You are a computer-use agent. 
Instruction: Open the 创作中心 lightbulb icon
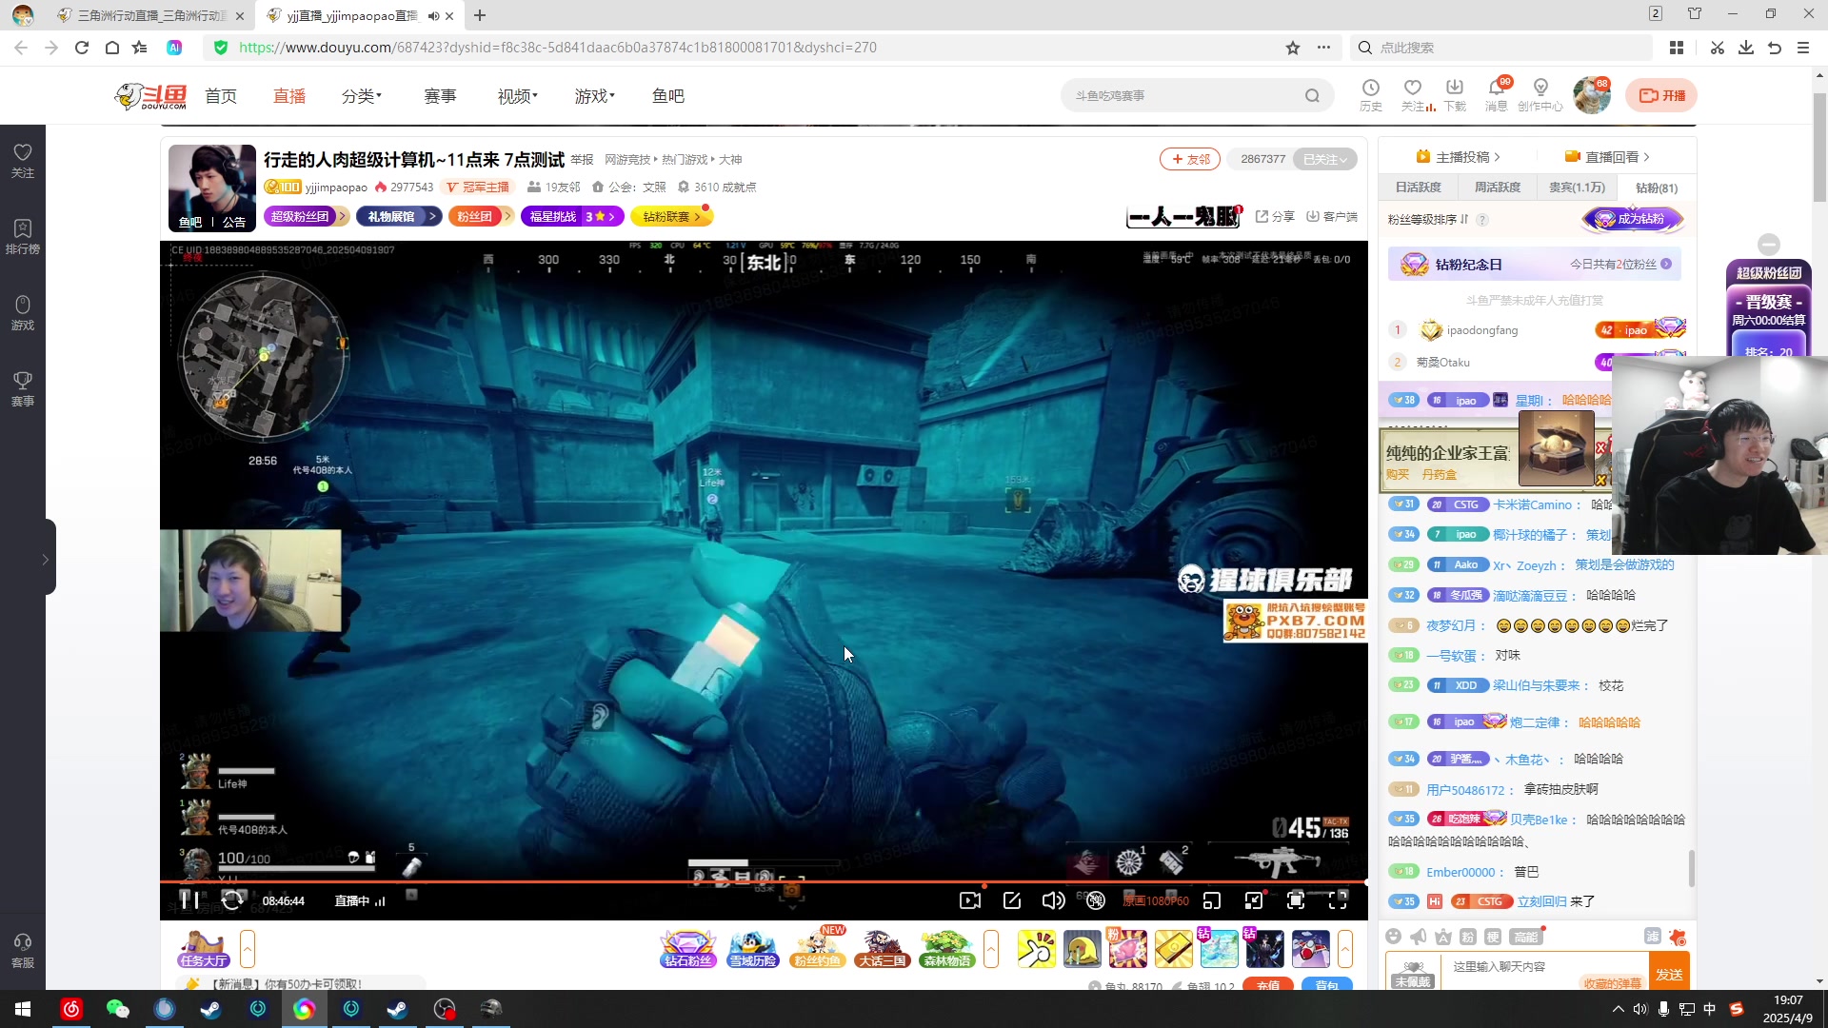point(1540,94)
